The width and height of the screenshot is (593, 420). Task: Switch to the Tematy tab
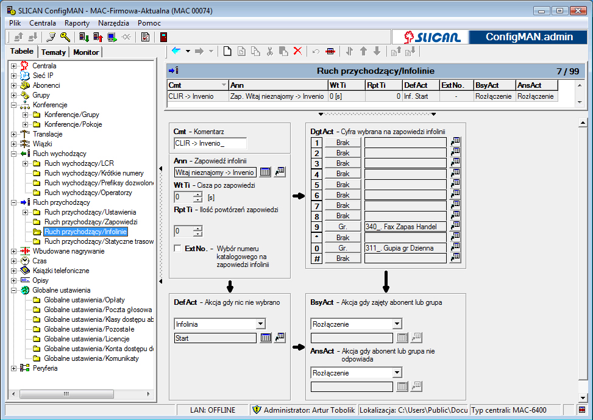coord(53,52)
